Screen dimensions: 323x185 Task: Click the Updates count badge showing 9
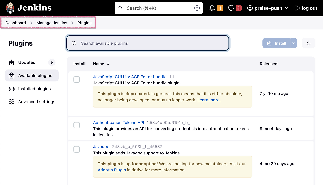51,62
